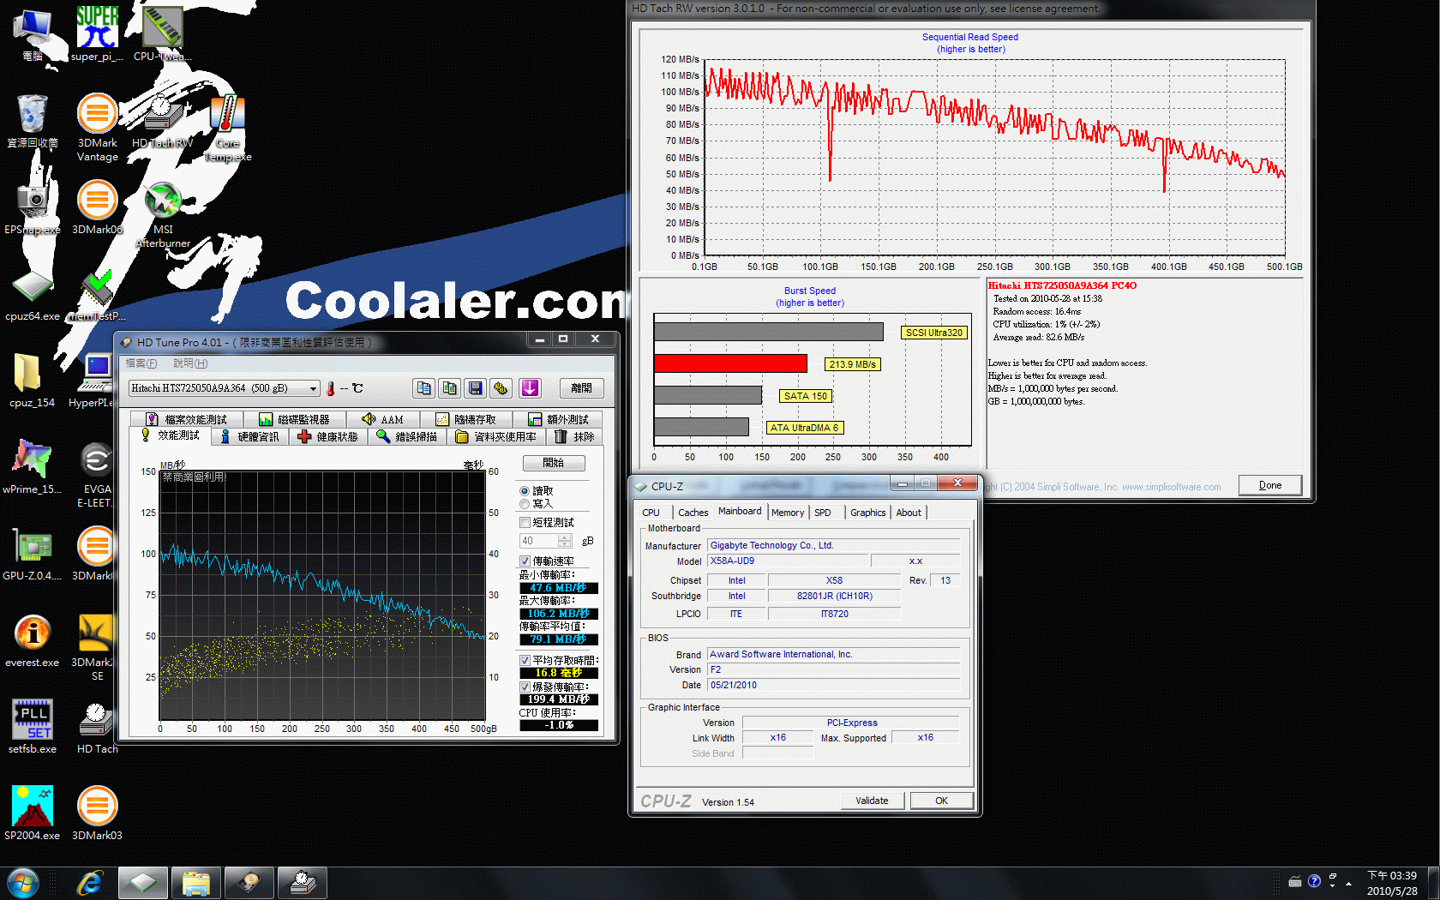
Task: Open the MSI Afterburner desktop icon
Action: pos(162,214)
